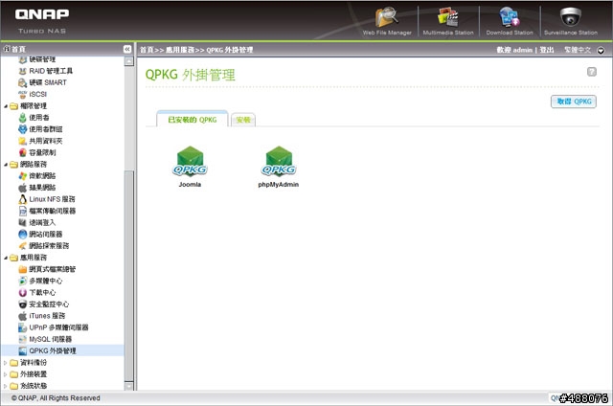Screen dimensions: 613x406
Task: Open 微軟網路 (Microsoft networking) item
Action: [x=42, y=176]
